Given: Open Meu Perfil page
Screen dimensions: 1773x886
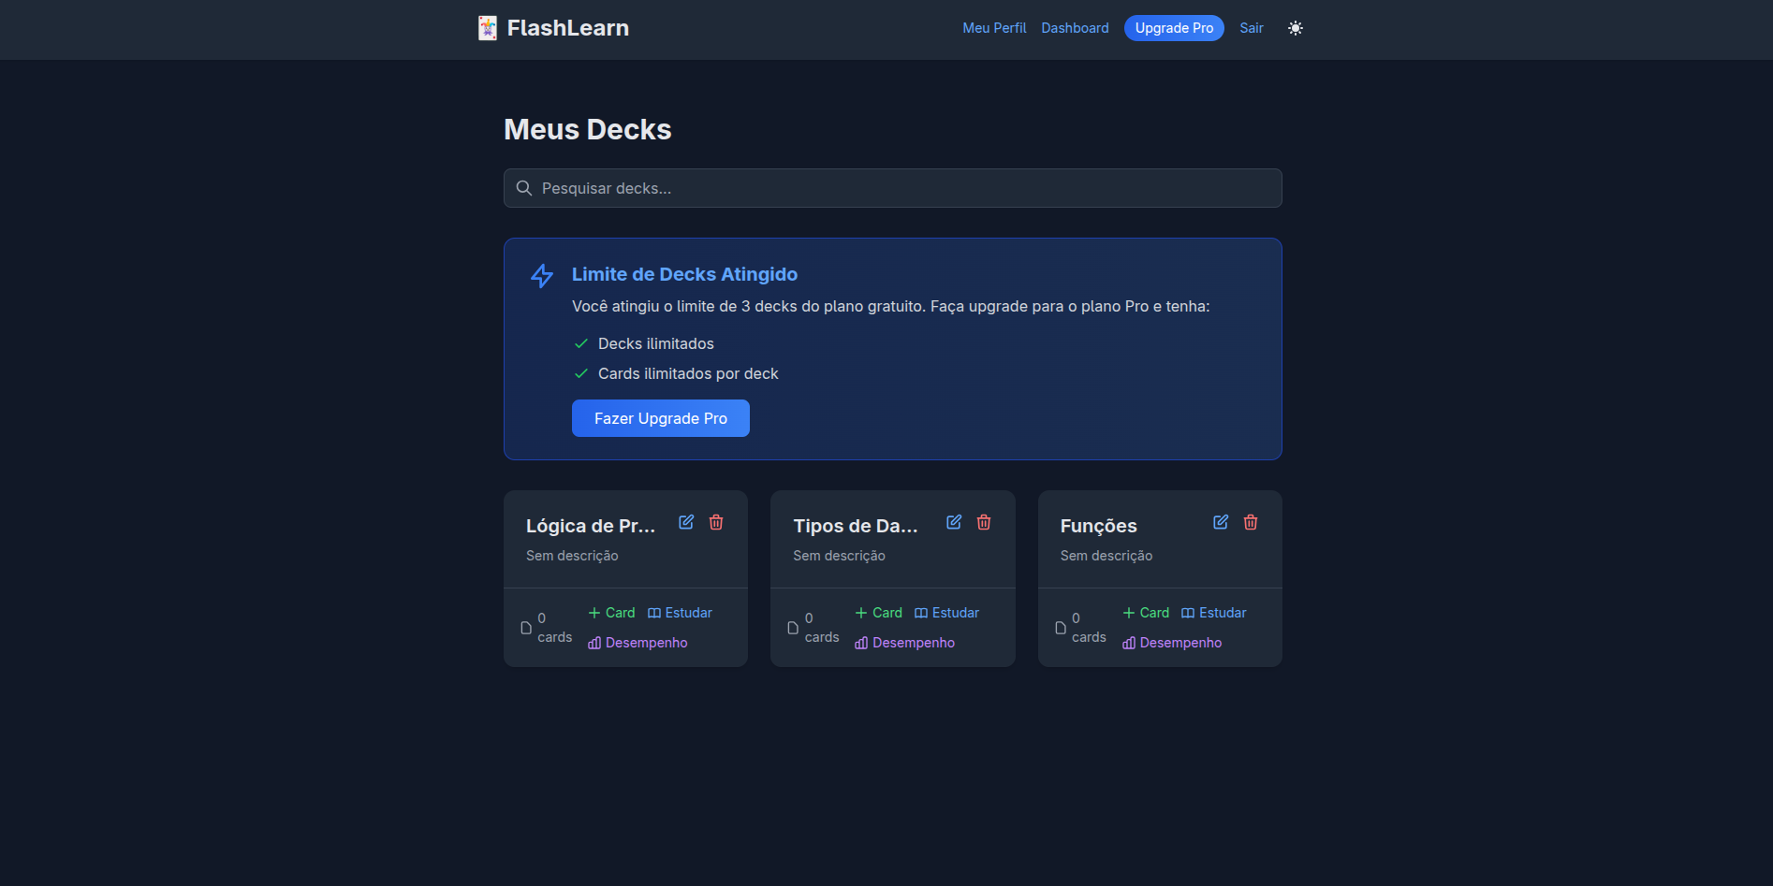Looking at the screenshot, I should point(994,28).
